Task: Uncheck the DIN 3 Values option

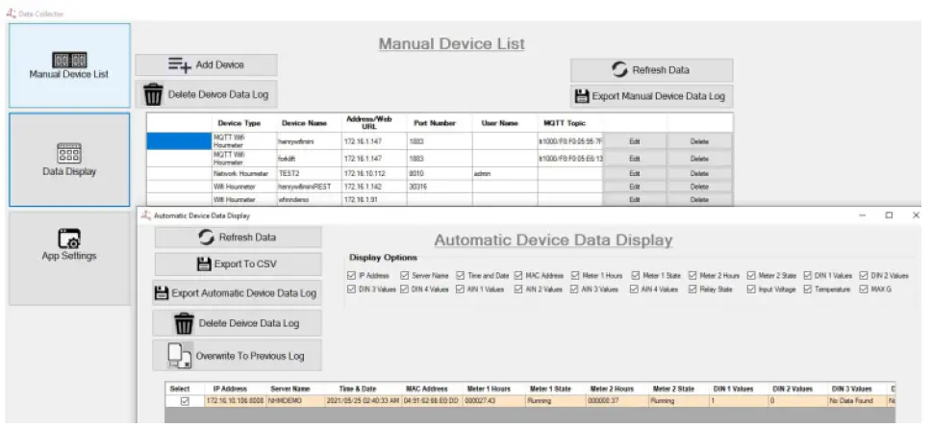Action: [x=351, y=290]
